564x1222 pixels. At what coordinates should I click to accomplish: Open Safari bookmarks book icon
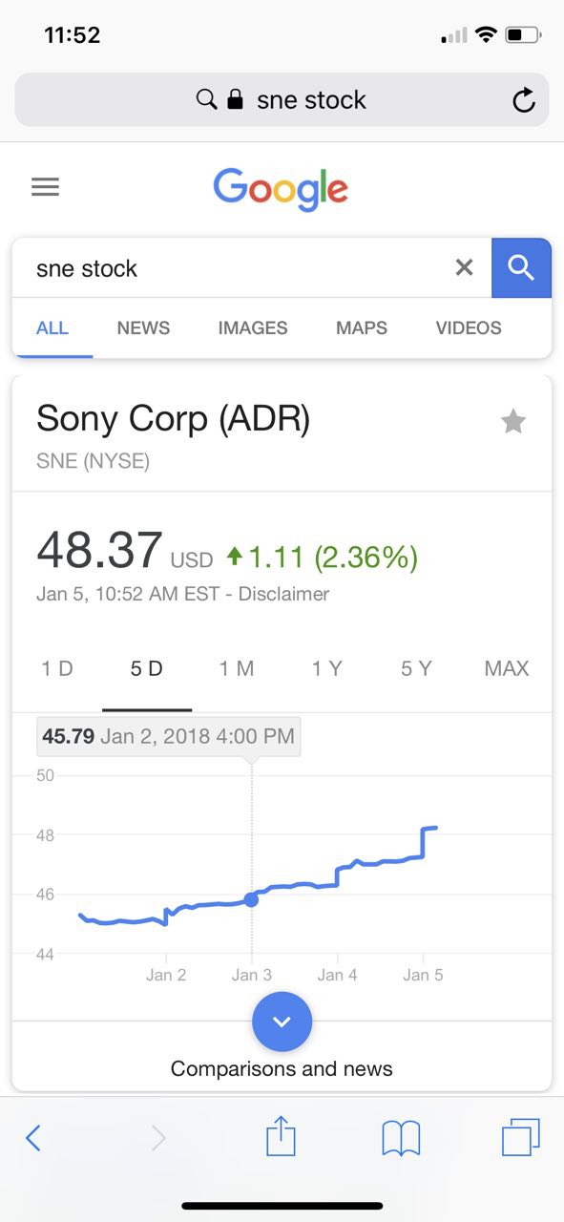point(401,1138)
